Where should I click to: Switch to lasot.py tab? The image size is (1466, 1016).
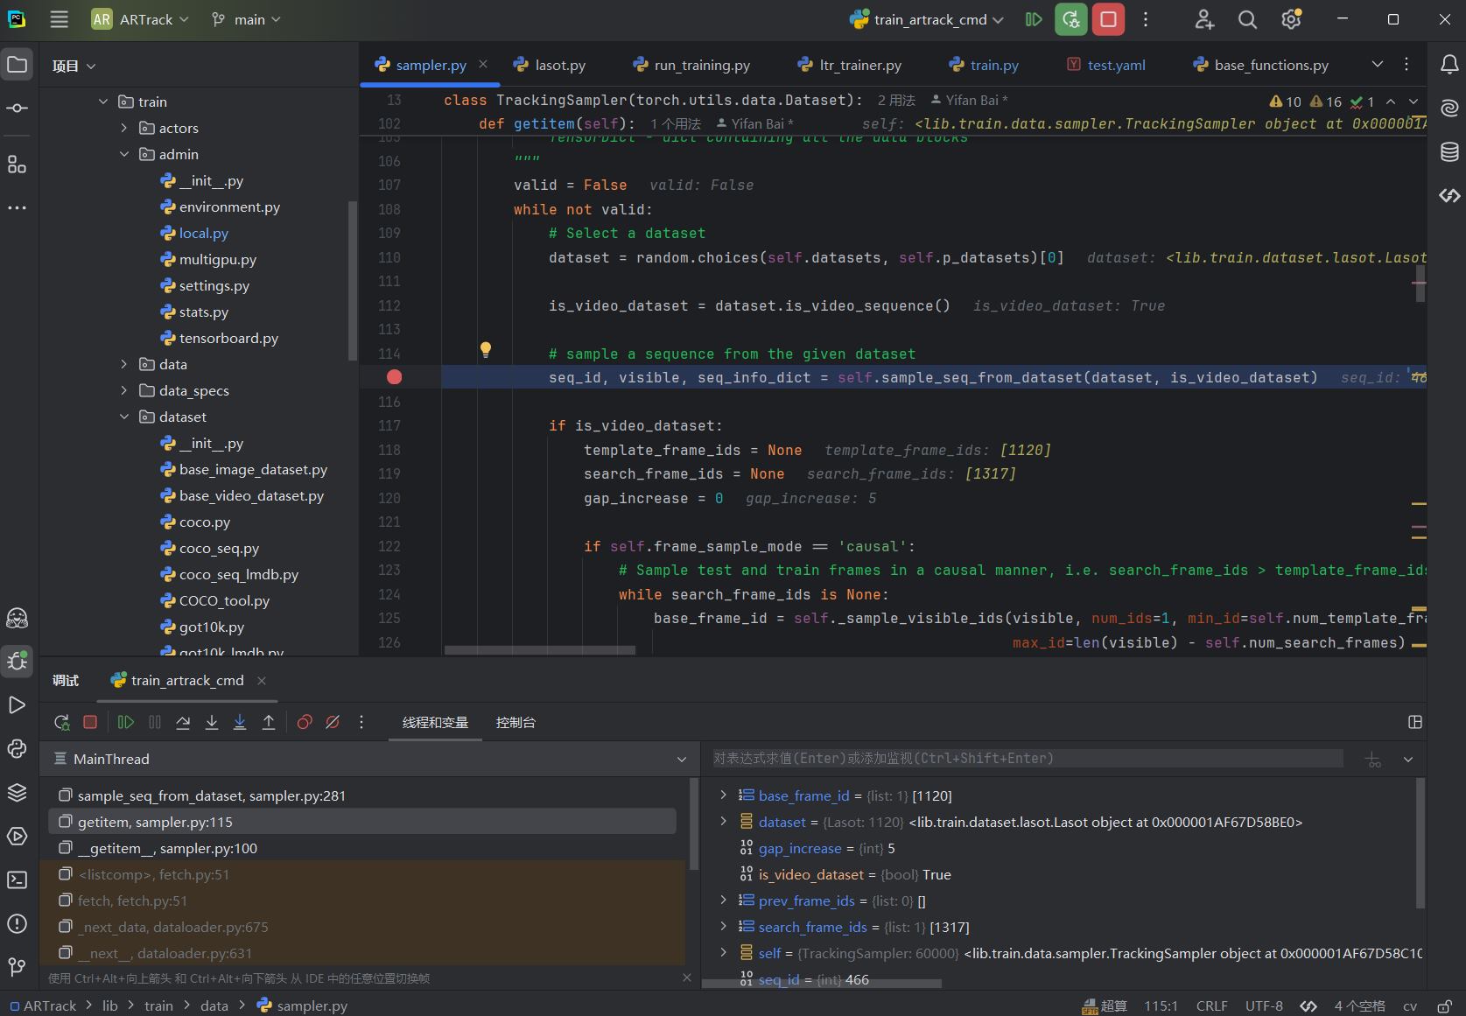pos(550,65)
